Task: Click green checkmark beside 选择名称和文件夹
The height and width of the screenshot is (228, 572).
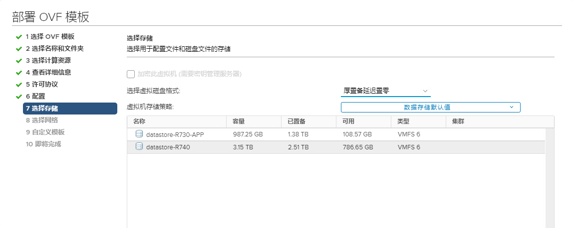Action: [19, 49]
